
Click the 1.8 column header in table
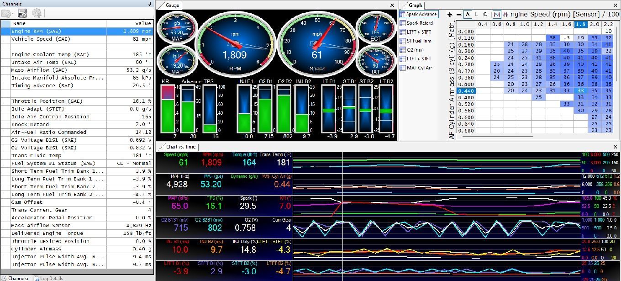click(580, 24)
